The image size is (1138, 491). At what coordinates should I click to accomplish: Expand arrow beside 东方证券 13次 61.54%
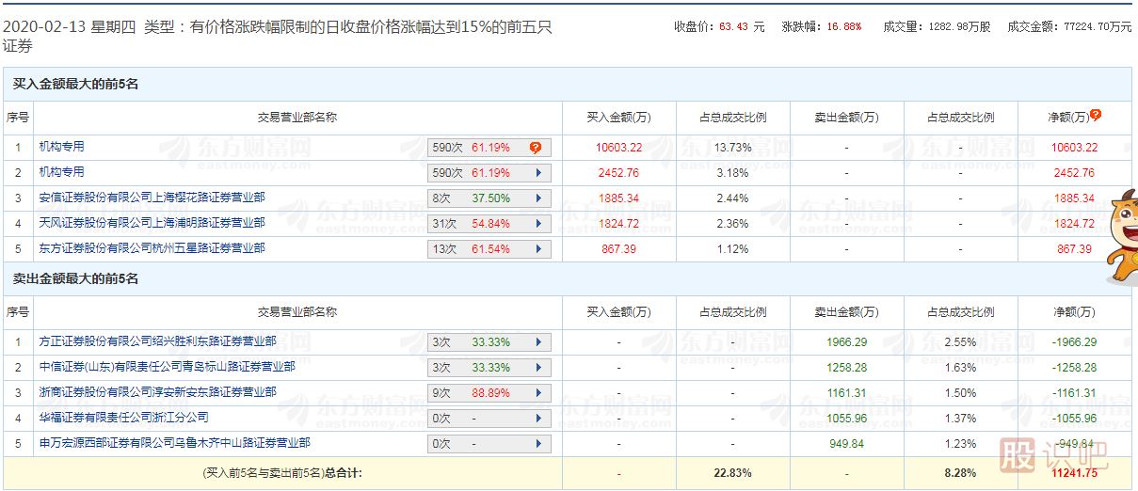point(538,249)
